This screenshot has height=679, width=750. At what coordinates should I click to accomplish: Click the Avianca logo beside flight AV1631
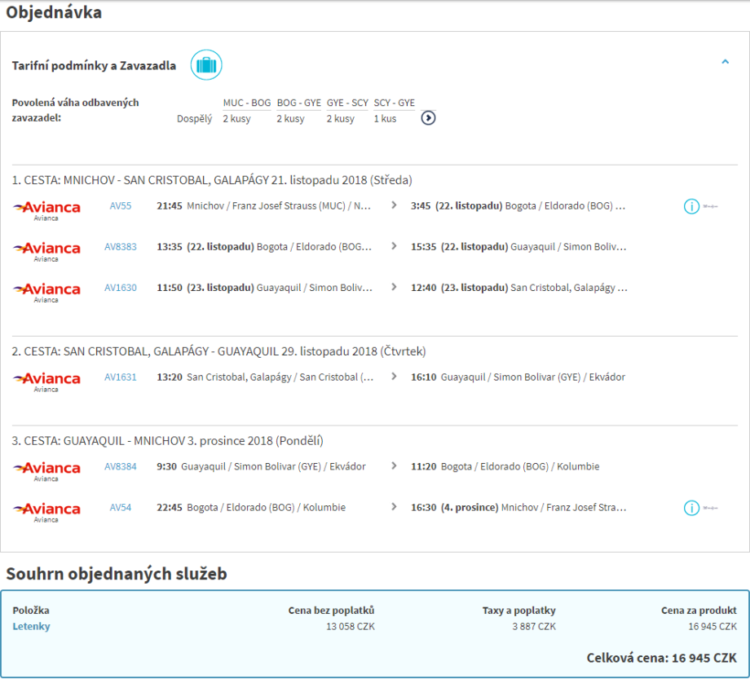(46, 380)
